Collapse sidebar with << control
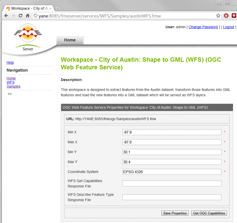 click(x=10, y=94)
